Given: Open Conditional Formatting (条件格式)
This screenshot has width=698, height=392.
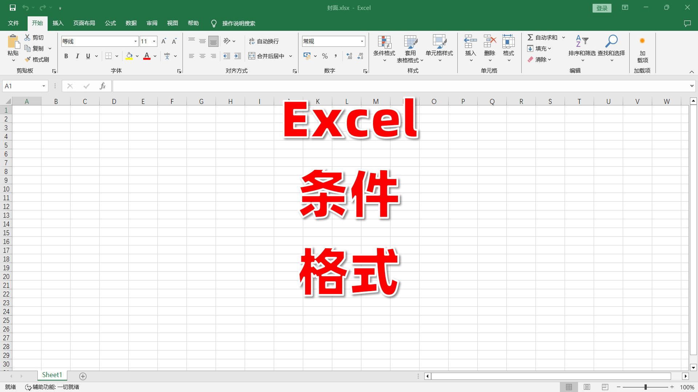Looking at the screenshot, I should tap(384, 49).
